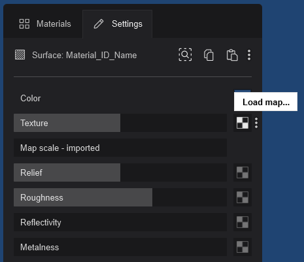Select the Settings tab
Image resolution: width=304 pixels, height=262 pixels.
[x=118, y=24]
